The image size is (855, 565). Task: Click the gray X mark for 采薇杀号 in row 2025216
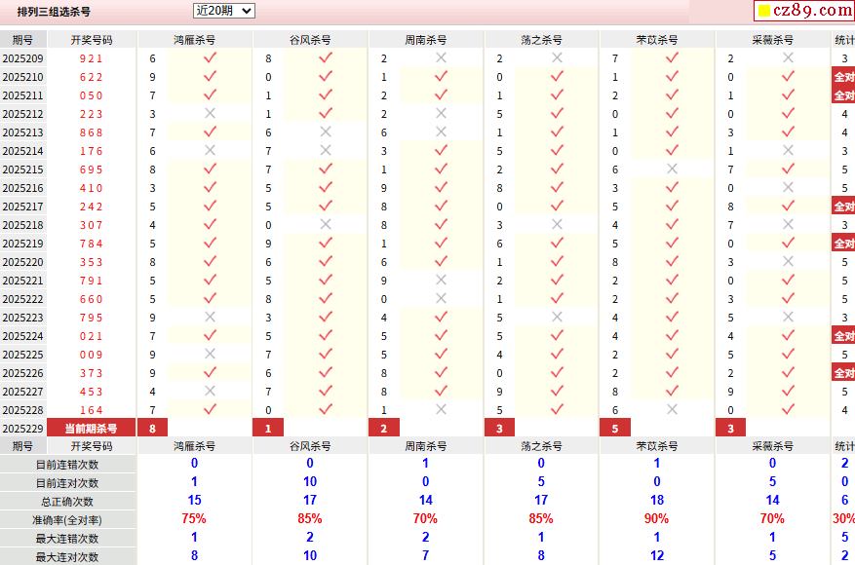[788, 187]
